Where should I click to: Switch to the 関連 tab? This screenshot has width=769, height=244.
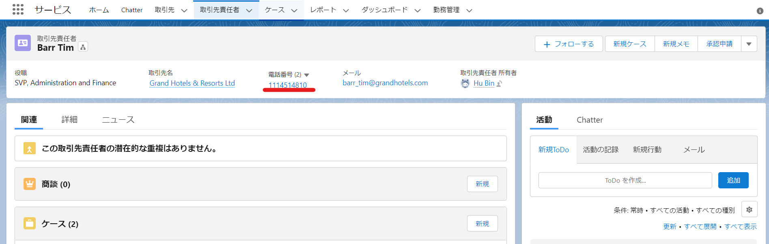coord(29,120)
